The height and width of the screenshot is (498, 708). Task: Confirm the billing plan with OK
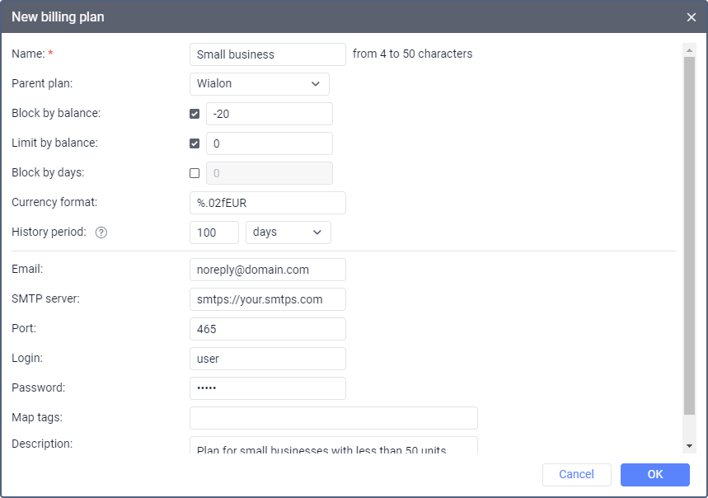click(654, 474)
